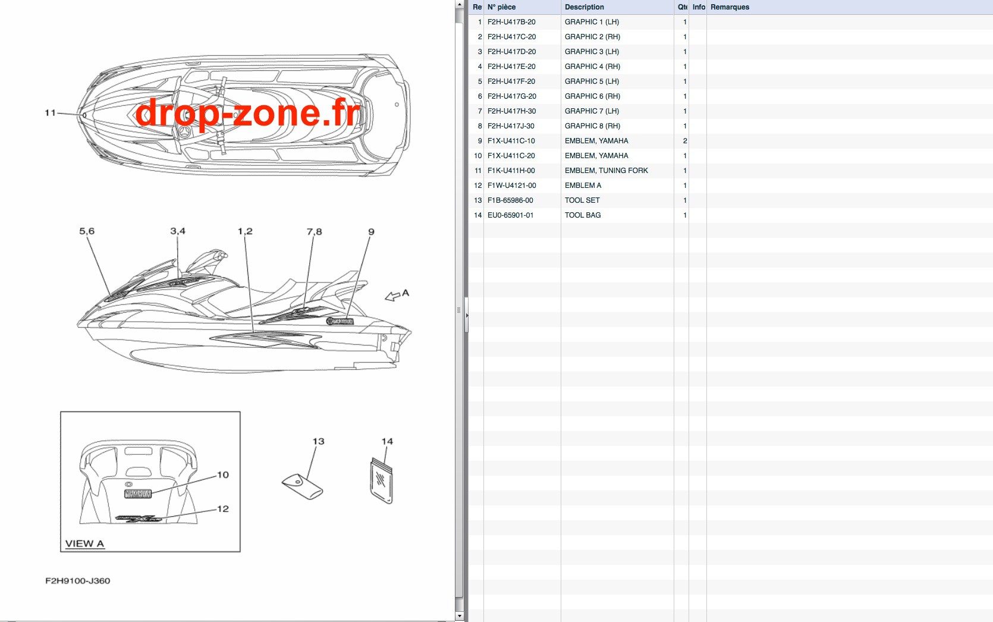Click diagram reference F2H9100-J360

(x=78, y=581)
